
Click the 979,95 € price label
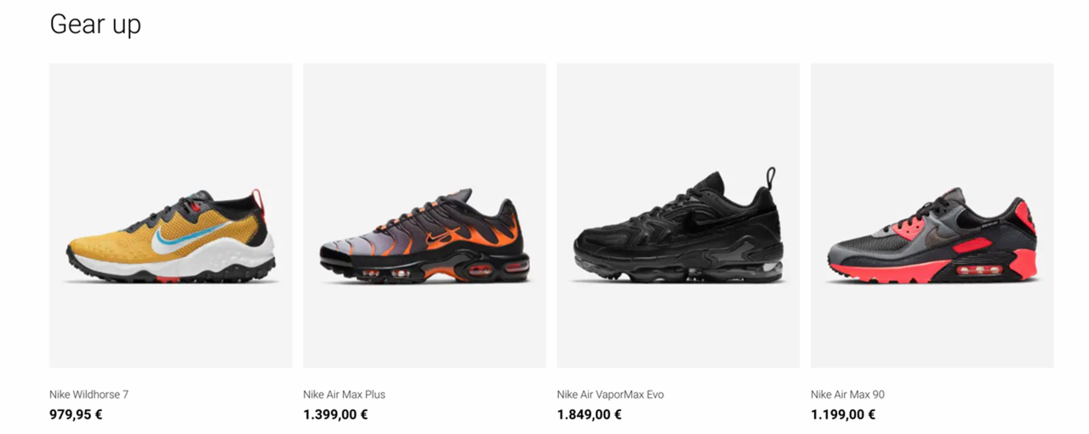(x=76, y=415)
